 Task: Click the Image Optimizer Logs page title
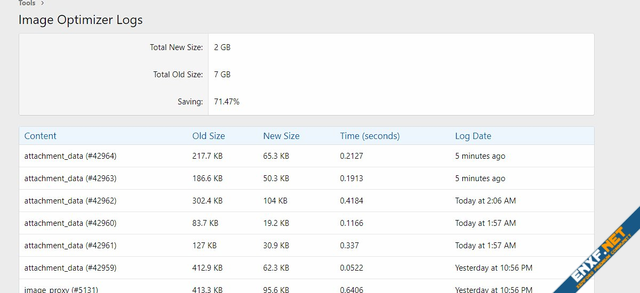tap(81, 20)
